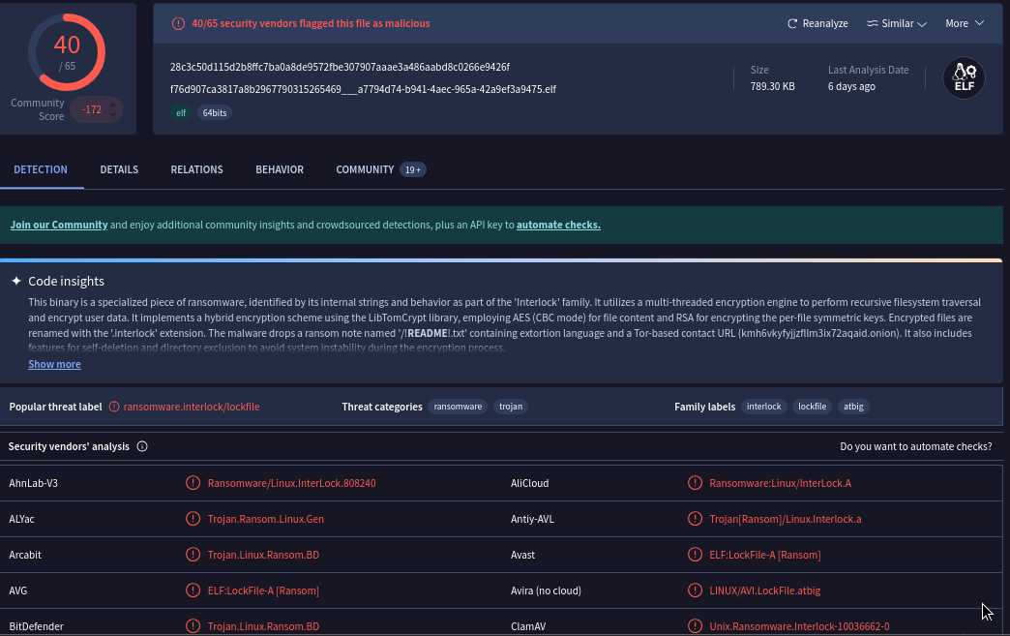This screenshot has width=1010, height=636.
Task: Click the '6 days ago' analysis date
Action: (x=851, y=86)
